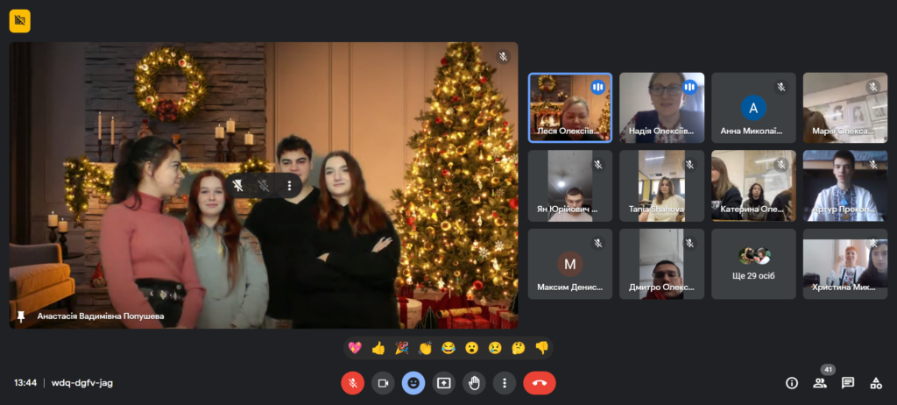Hide the emoji reactions bar
Image resolution: width=897 pixels, height=405 pixels.
coord(413,383)
